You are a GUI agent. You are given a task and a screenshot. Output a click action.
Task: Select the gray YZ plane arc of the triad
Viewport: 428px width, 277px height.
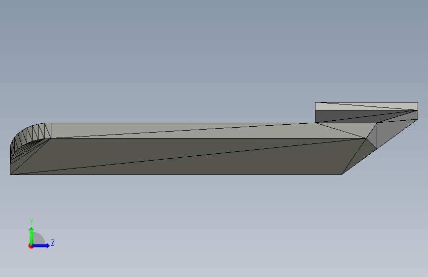39,239
